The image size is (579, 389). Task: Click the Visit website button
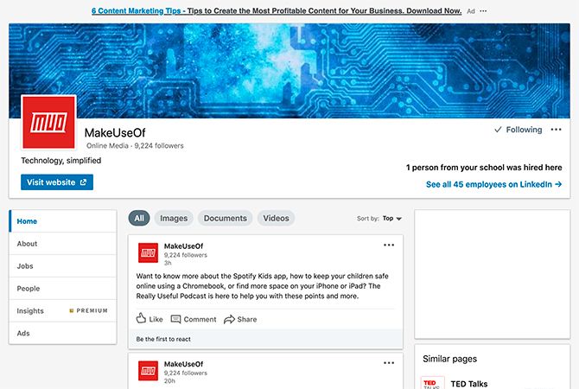57,182
